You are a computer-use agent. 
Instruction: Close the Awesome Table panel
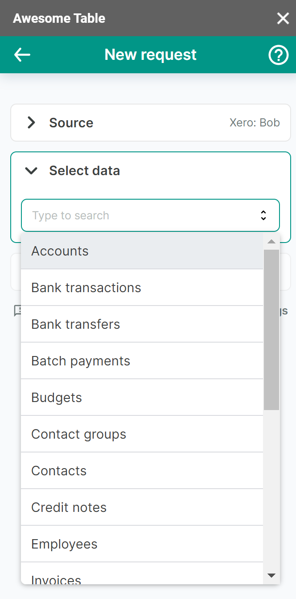pos(283,18)
